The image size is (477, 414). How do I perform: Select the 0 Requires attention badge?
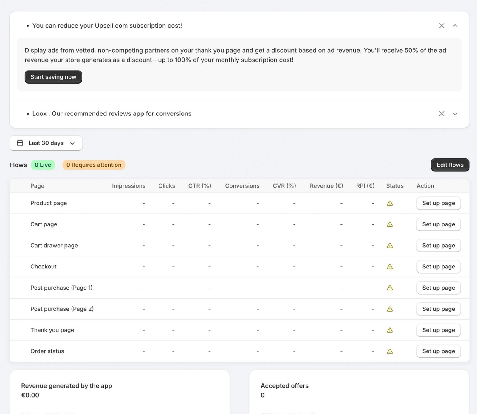(x=94, y=165)
